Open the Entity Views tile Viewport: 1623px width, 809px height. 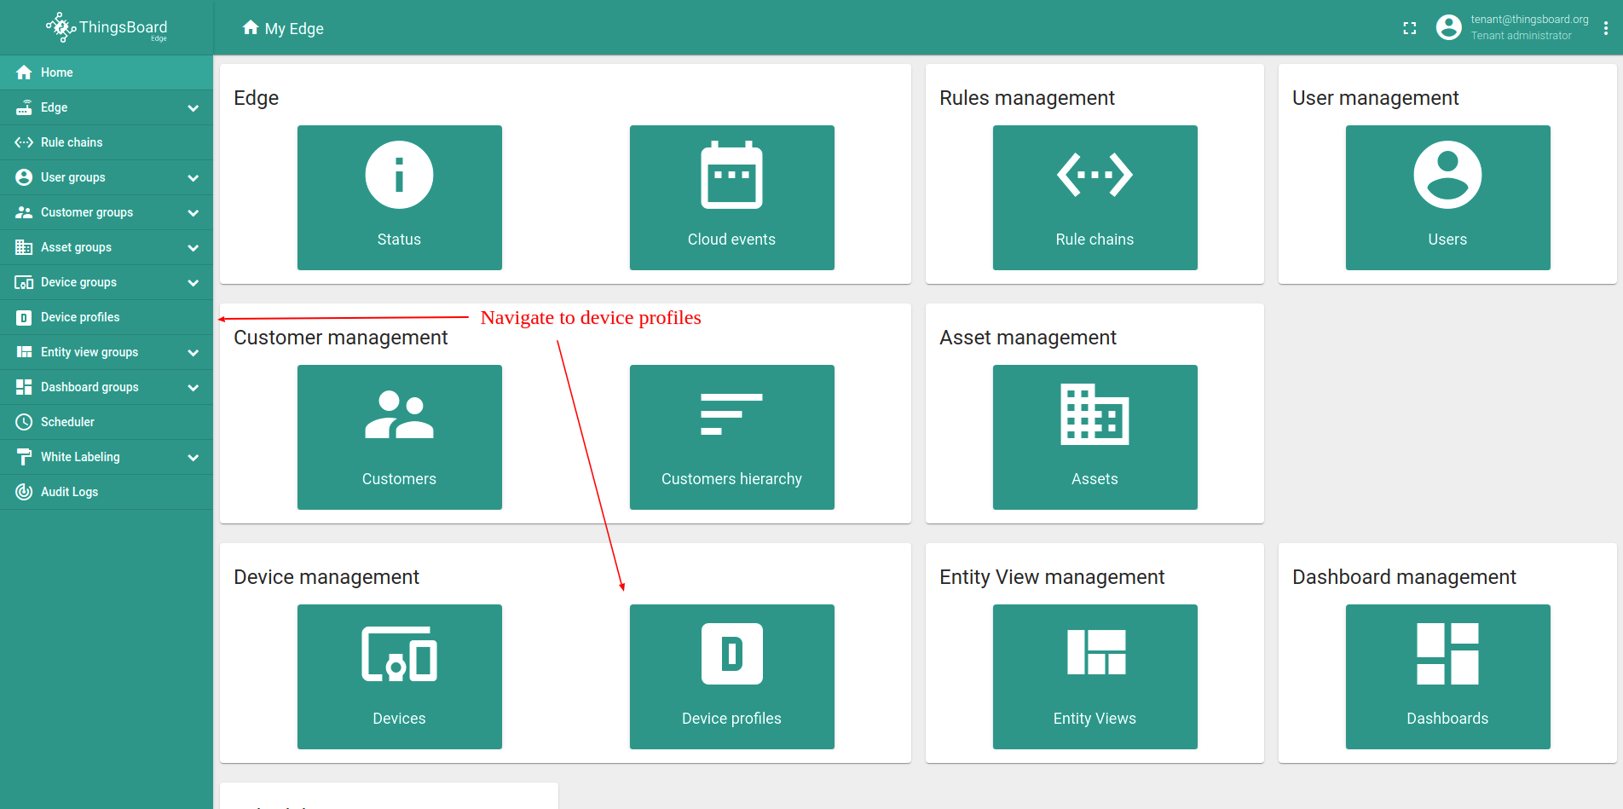(1095, 676)
